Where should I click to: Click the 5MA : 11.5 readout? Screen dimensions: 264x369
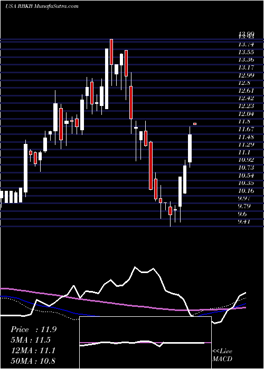point(31,340)
